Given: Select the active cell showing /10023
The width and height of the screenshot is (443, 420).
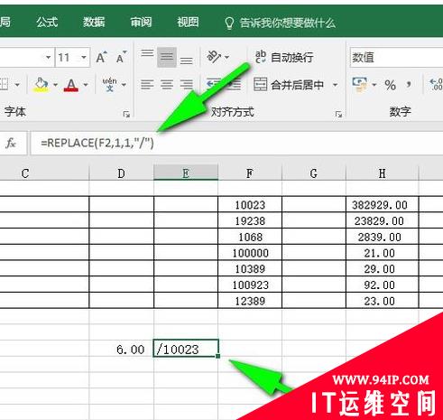Looking at the screenshot, I should pyautogui.click(x=186, y=349).
